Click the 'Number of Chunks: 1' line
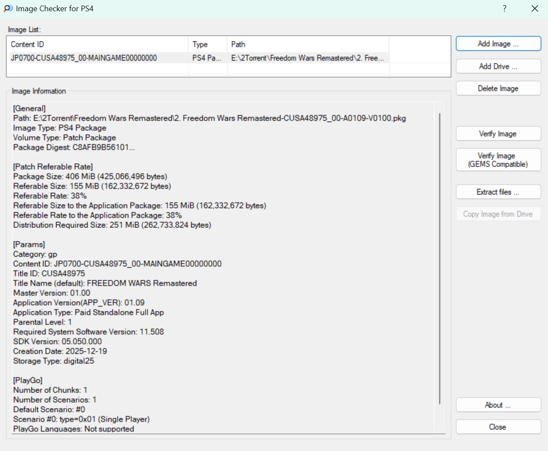 click(x=50, y=390)
